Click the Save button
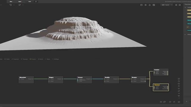Screen dimensions: 191x107 [x=30, y=1]
